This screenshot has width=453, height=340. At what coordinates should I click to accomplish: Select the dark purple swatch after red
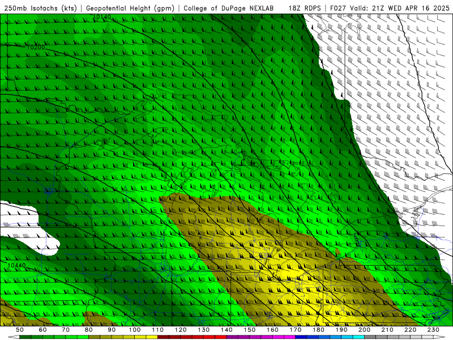pyautogui.click(x=232, y=337)
